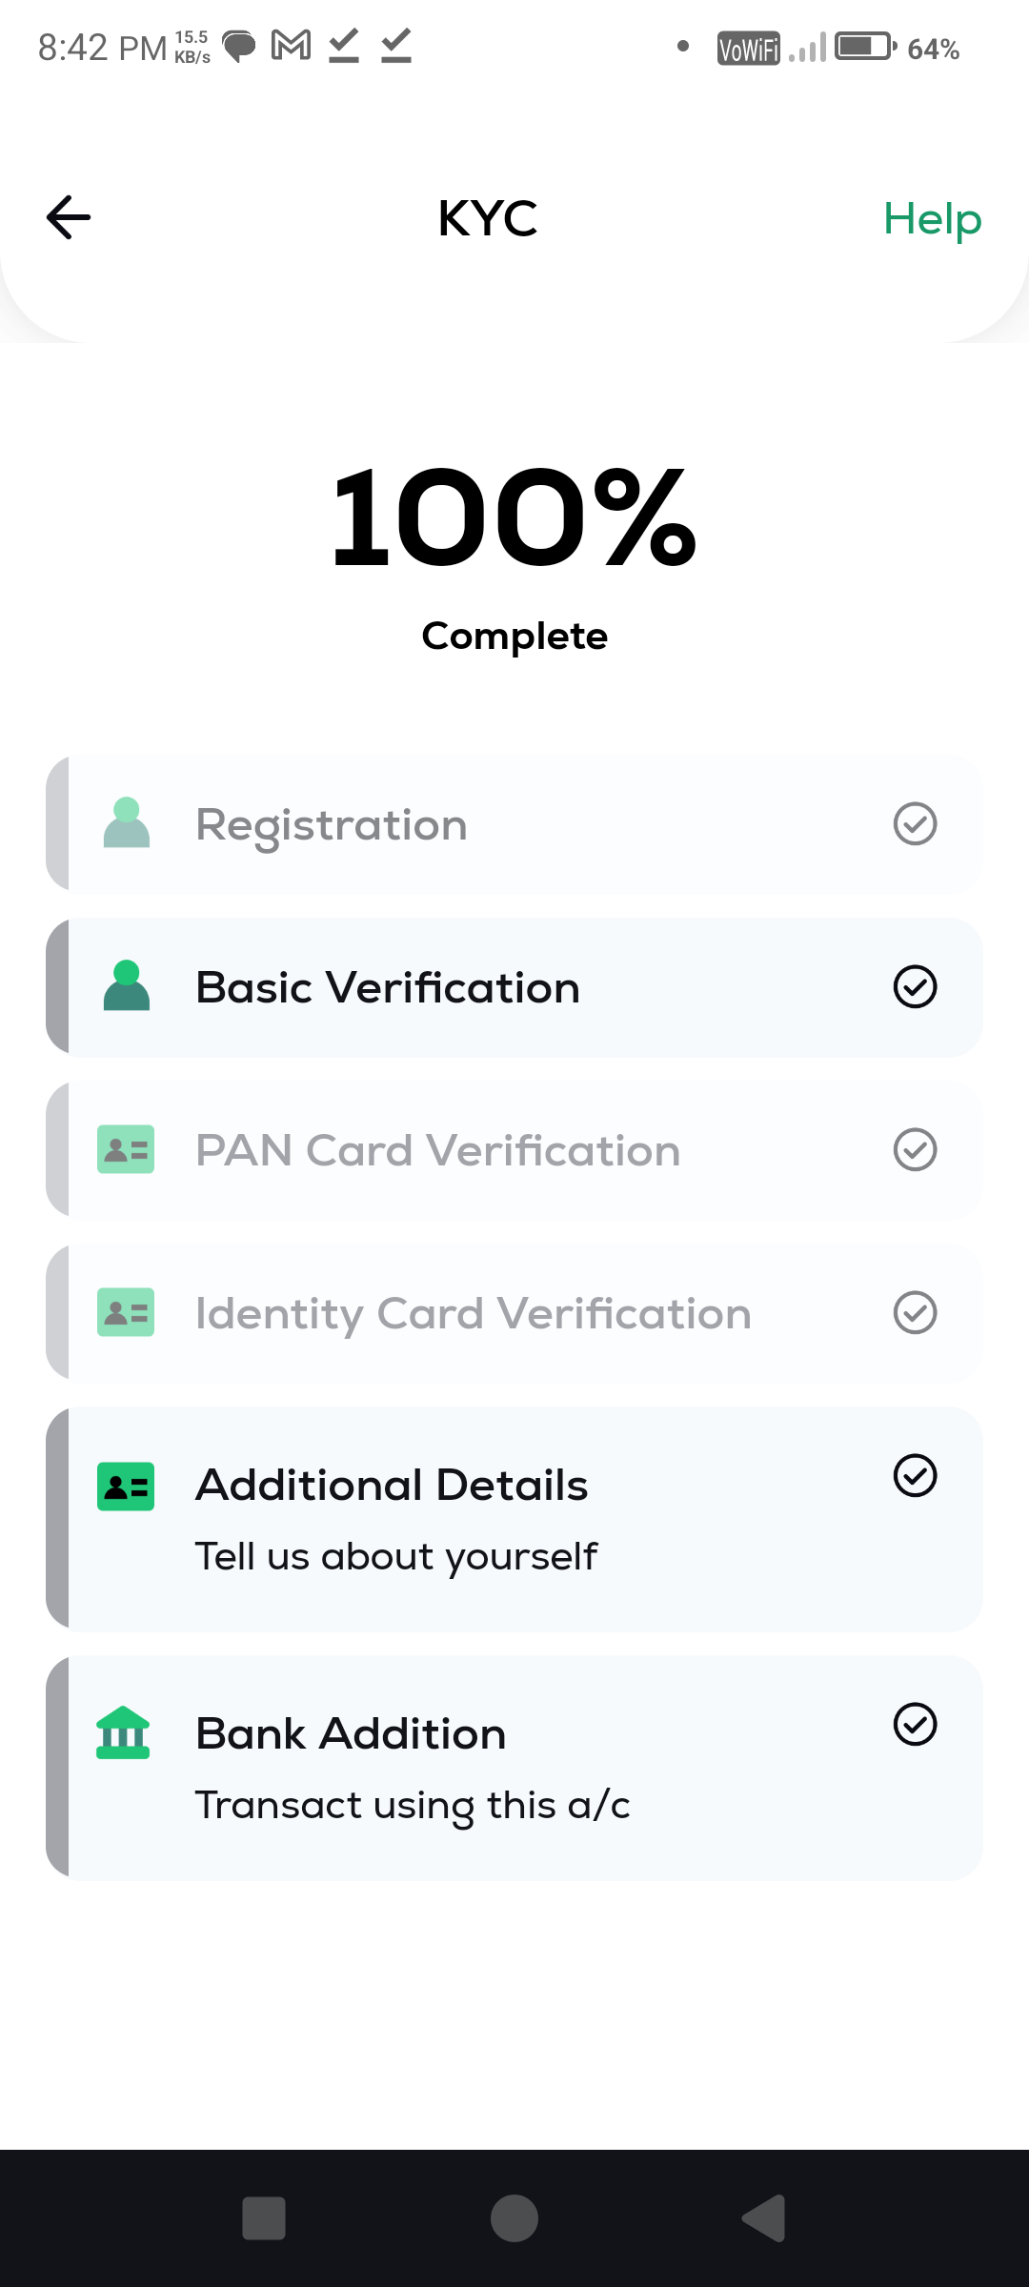Tap the Bank Addition bank icon
Image resolution: width=1029 pixels, height=2287 pixels.
click(x=124, y=1733)
